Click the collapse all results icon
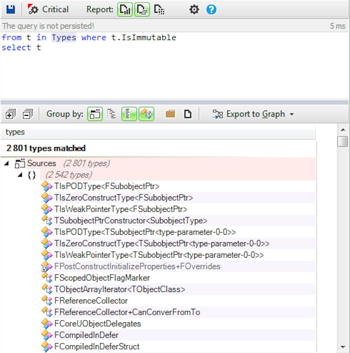Image resolution: width=350 pixels, height=353 pixels. 27,114
